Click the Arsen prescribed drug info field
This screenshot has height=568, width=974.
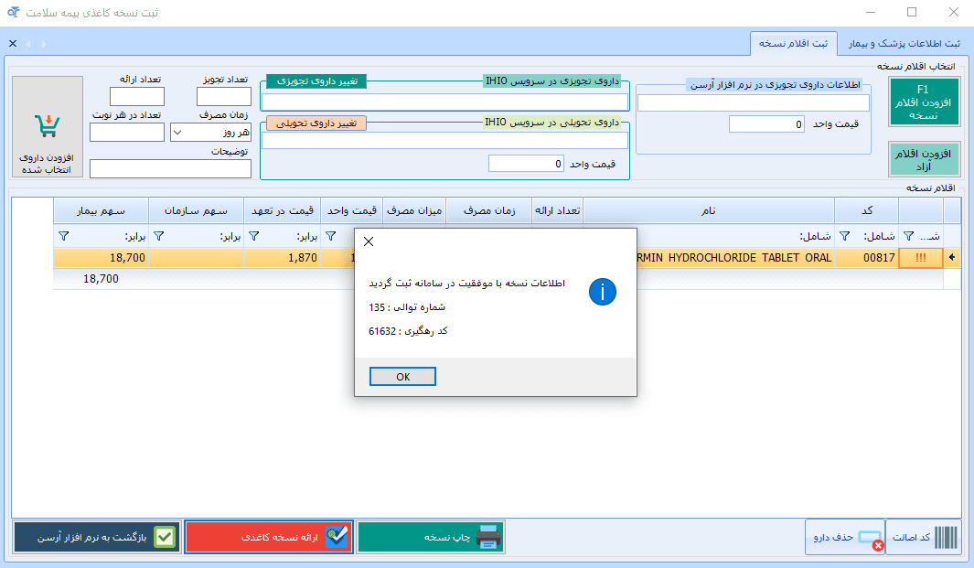(x=753, y=103)
